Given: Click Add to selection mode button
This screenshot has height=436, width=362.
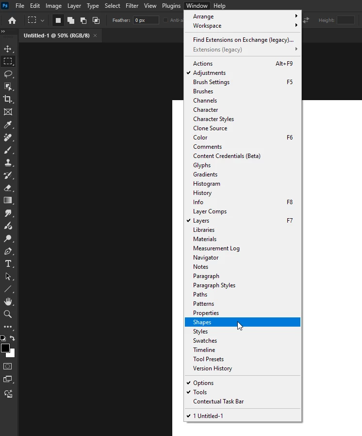Looking at the screenshot, I should tap(71, 20).
